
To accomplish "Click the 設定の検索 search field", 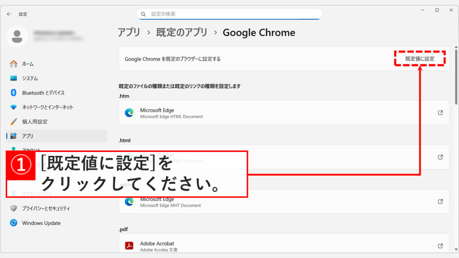I will 229,14.
